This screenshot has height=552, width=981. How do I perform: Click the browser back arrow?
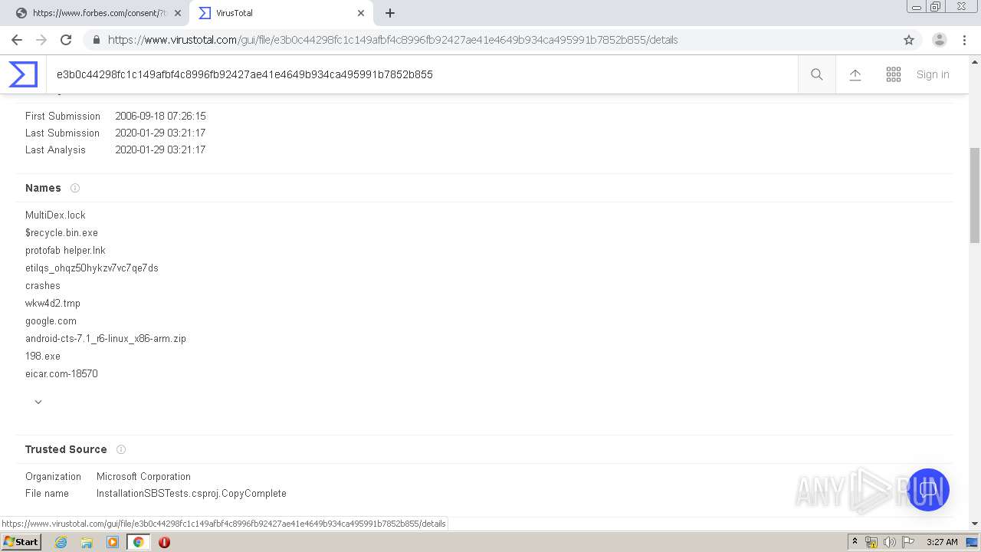point(17,40)
